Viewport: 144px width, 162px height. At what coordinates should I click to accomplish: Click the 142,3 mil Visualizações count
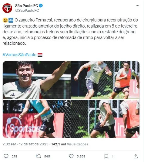[70, 144]
